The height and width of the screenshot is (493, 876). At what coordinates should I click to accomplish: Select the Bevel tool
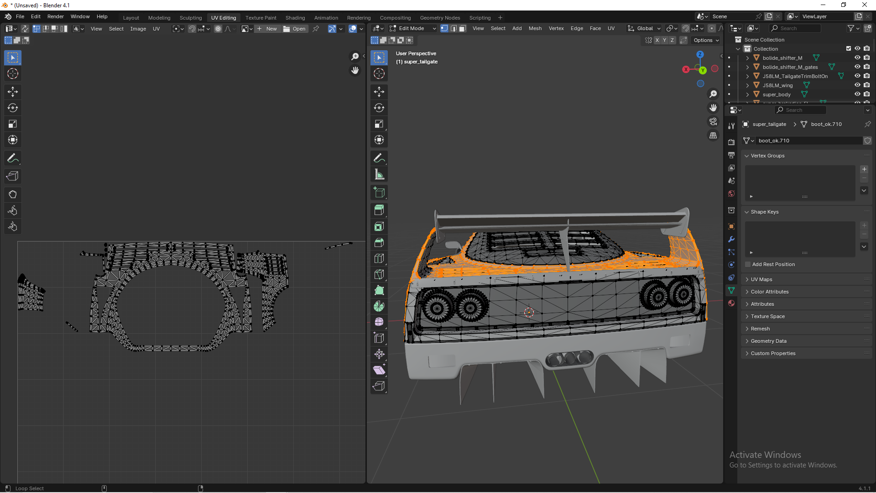point(379,242)
